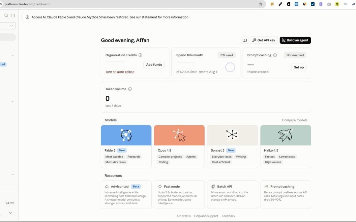Click New badge on Fable 5
Image resolution: width=356 pixels, height=222 pixels.
click(x=122, y=150)
